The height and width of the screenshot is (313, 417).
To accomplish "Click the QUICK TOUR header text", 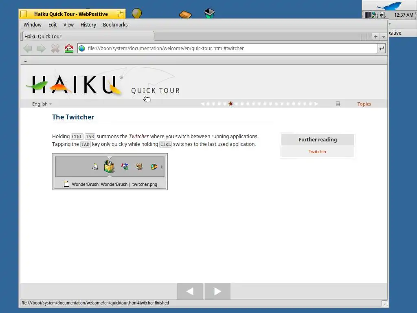I will [156, 91].
